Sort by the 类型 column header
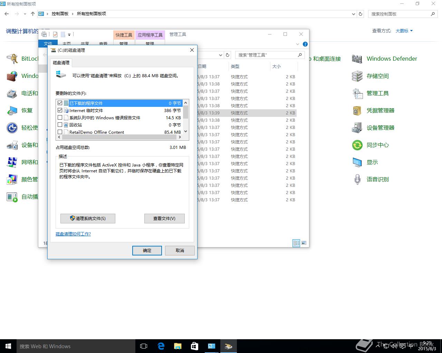Image resolution: width=442 pixels, height=353 pixels. pyautogui.click(x=249, y=66)
